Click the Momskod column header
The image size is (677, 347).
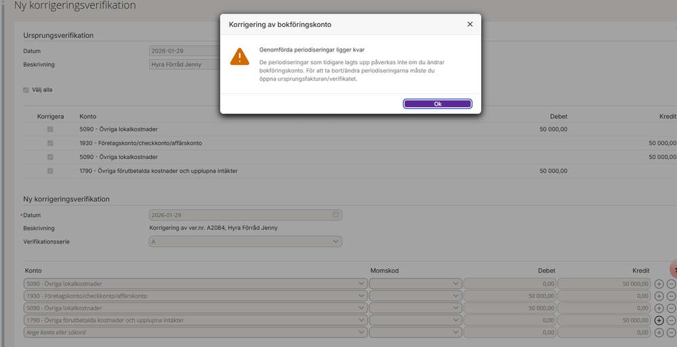click(x=384, y=271)
